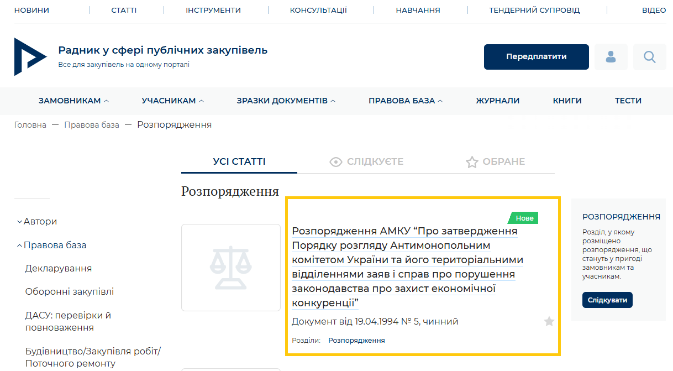The height and width of the screenshot is (371, 673).
Task: Expand the Автори sidebar section
Action: coord(37,221)
